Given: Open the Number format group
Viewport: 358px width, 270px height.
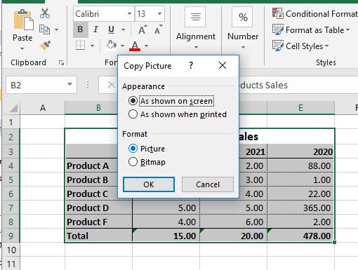Looking at the screenshot, I should pos(243,28).
